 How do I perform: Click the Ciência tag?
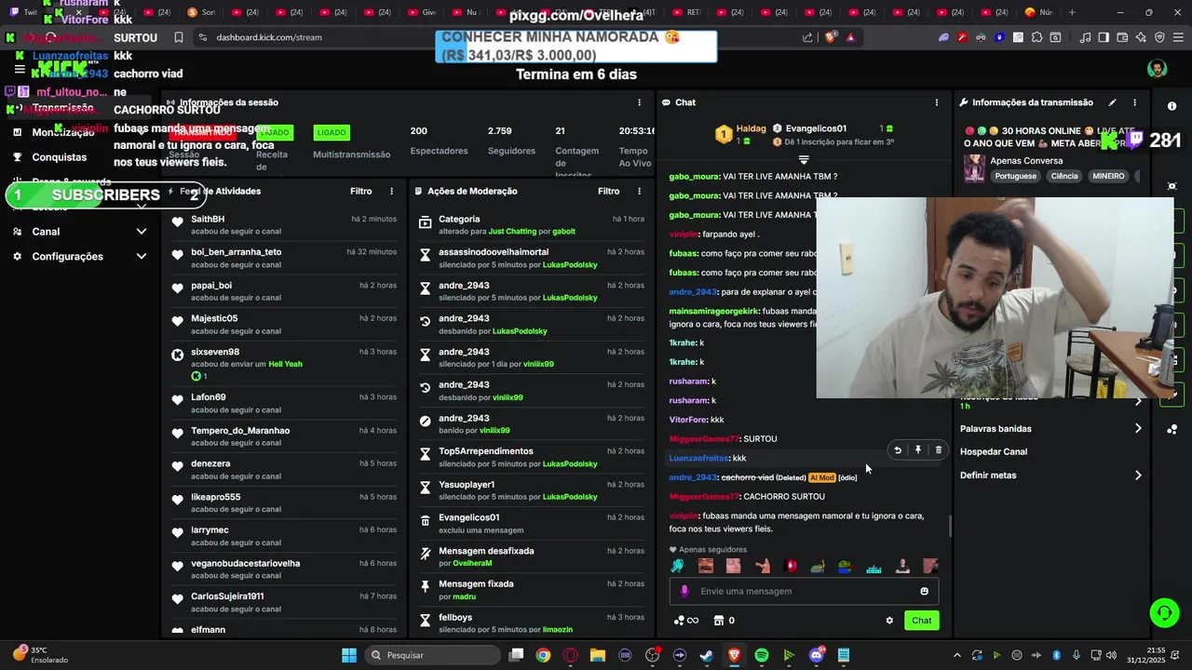(x=1064, y=176)
